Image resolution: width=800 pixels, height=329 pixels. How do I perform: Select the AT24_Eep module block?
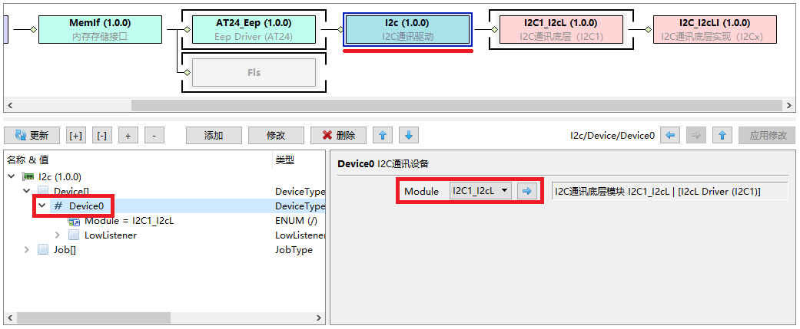pos(253,29)
